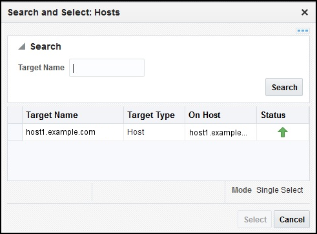Sort by Target Type column header
This screenshot has width=317, height=234.
154,115
